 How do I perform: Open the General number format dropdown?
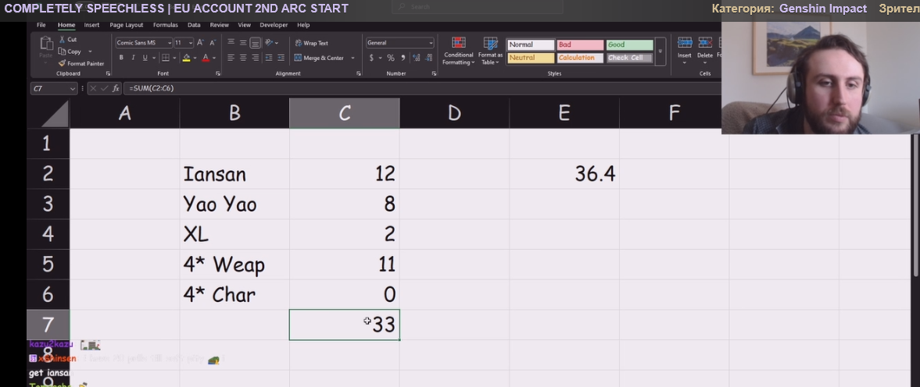[x=431, y=43]
